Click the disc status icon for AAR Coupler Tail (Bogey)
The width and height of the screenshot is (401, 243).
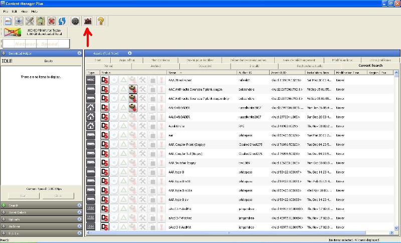coord(114,154)
